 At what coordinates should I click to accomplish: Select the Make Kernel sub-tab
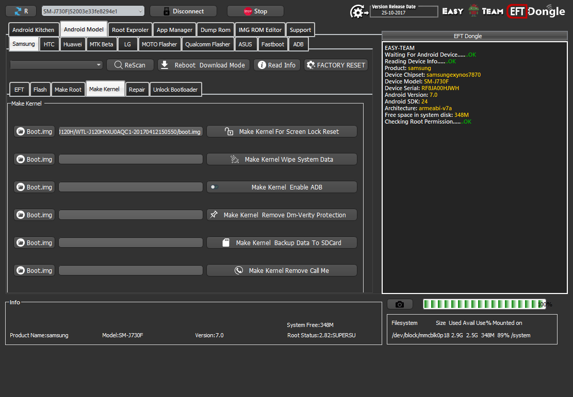point(105,89)
